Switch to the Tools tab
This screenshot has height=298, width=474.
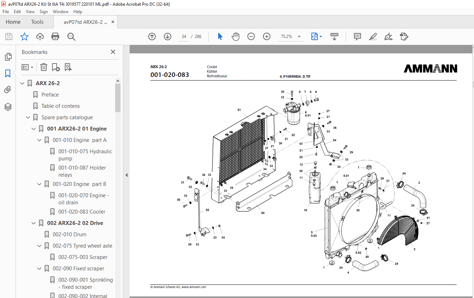coord(37,22)
